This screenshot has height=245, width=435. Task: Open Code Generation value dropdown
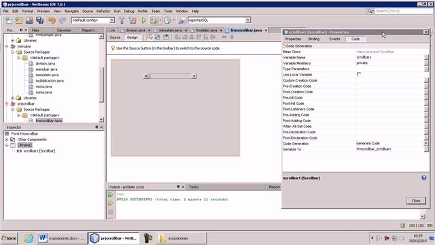[426, 144]
